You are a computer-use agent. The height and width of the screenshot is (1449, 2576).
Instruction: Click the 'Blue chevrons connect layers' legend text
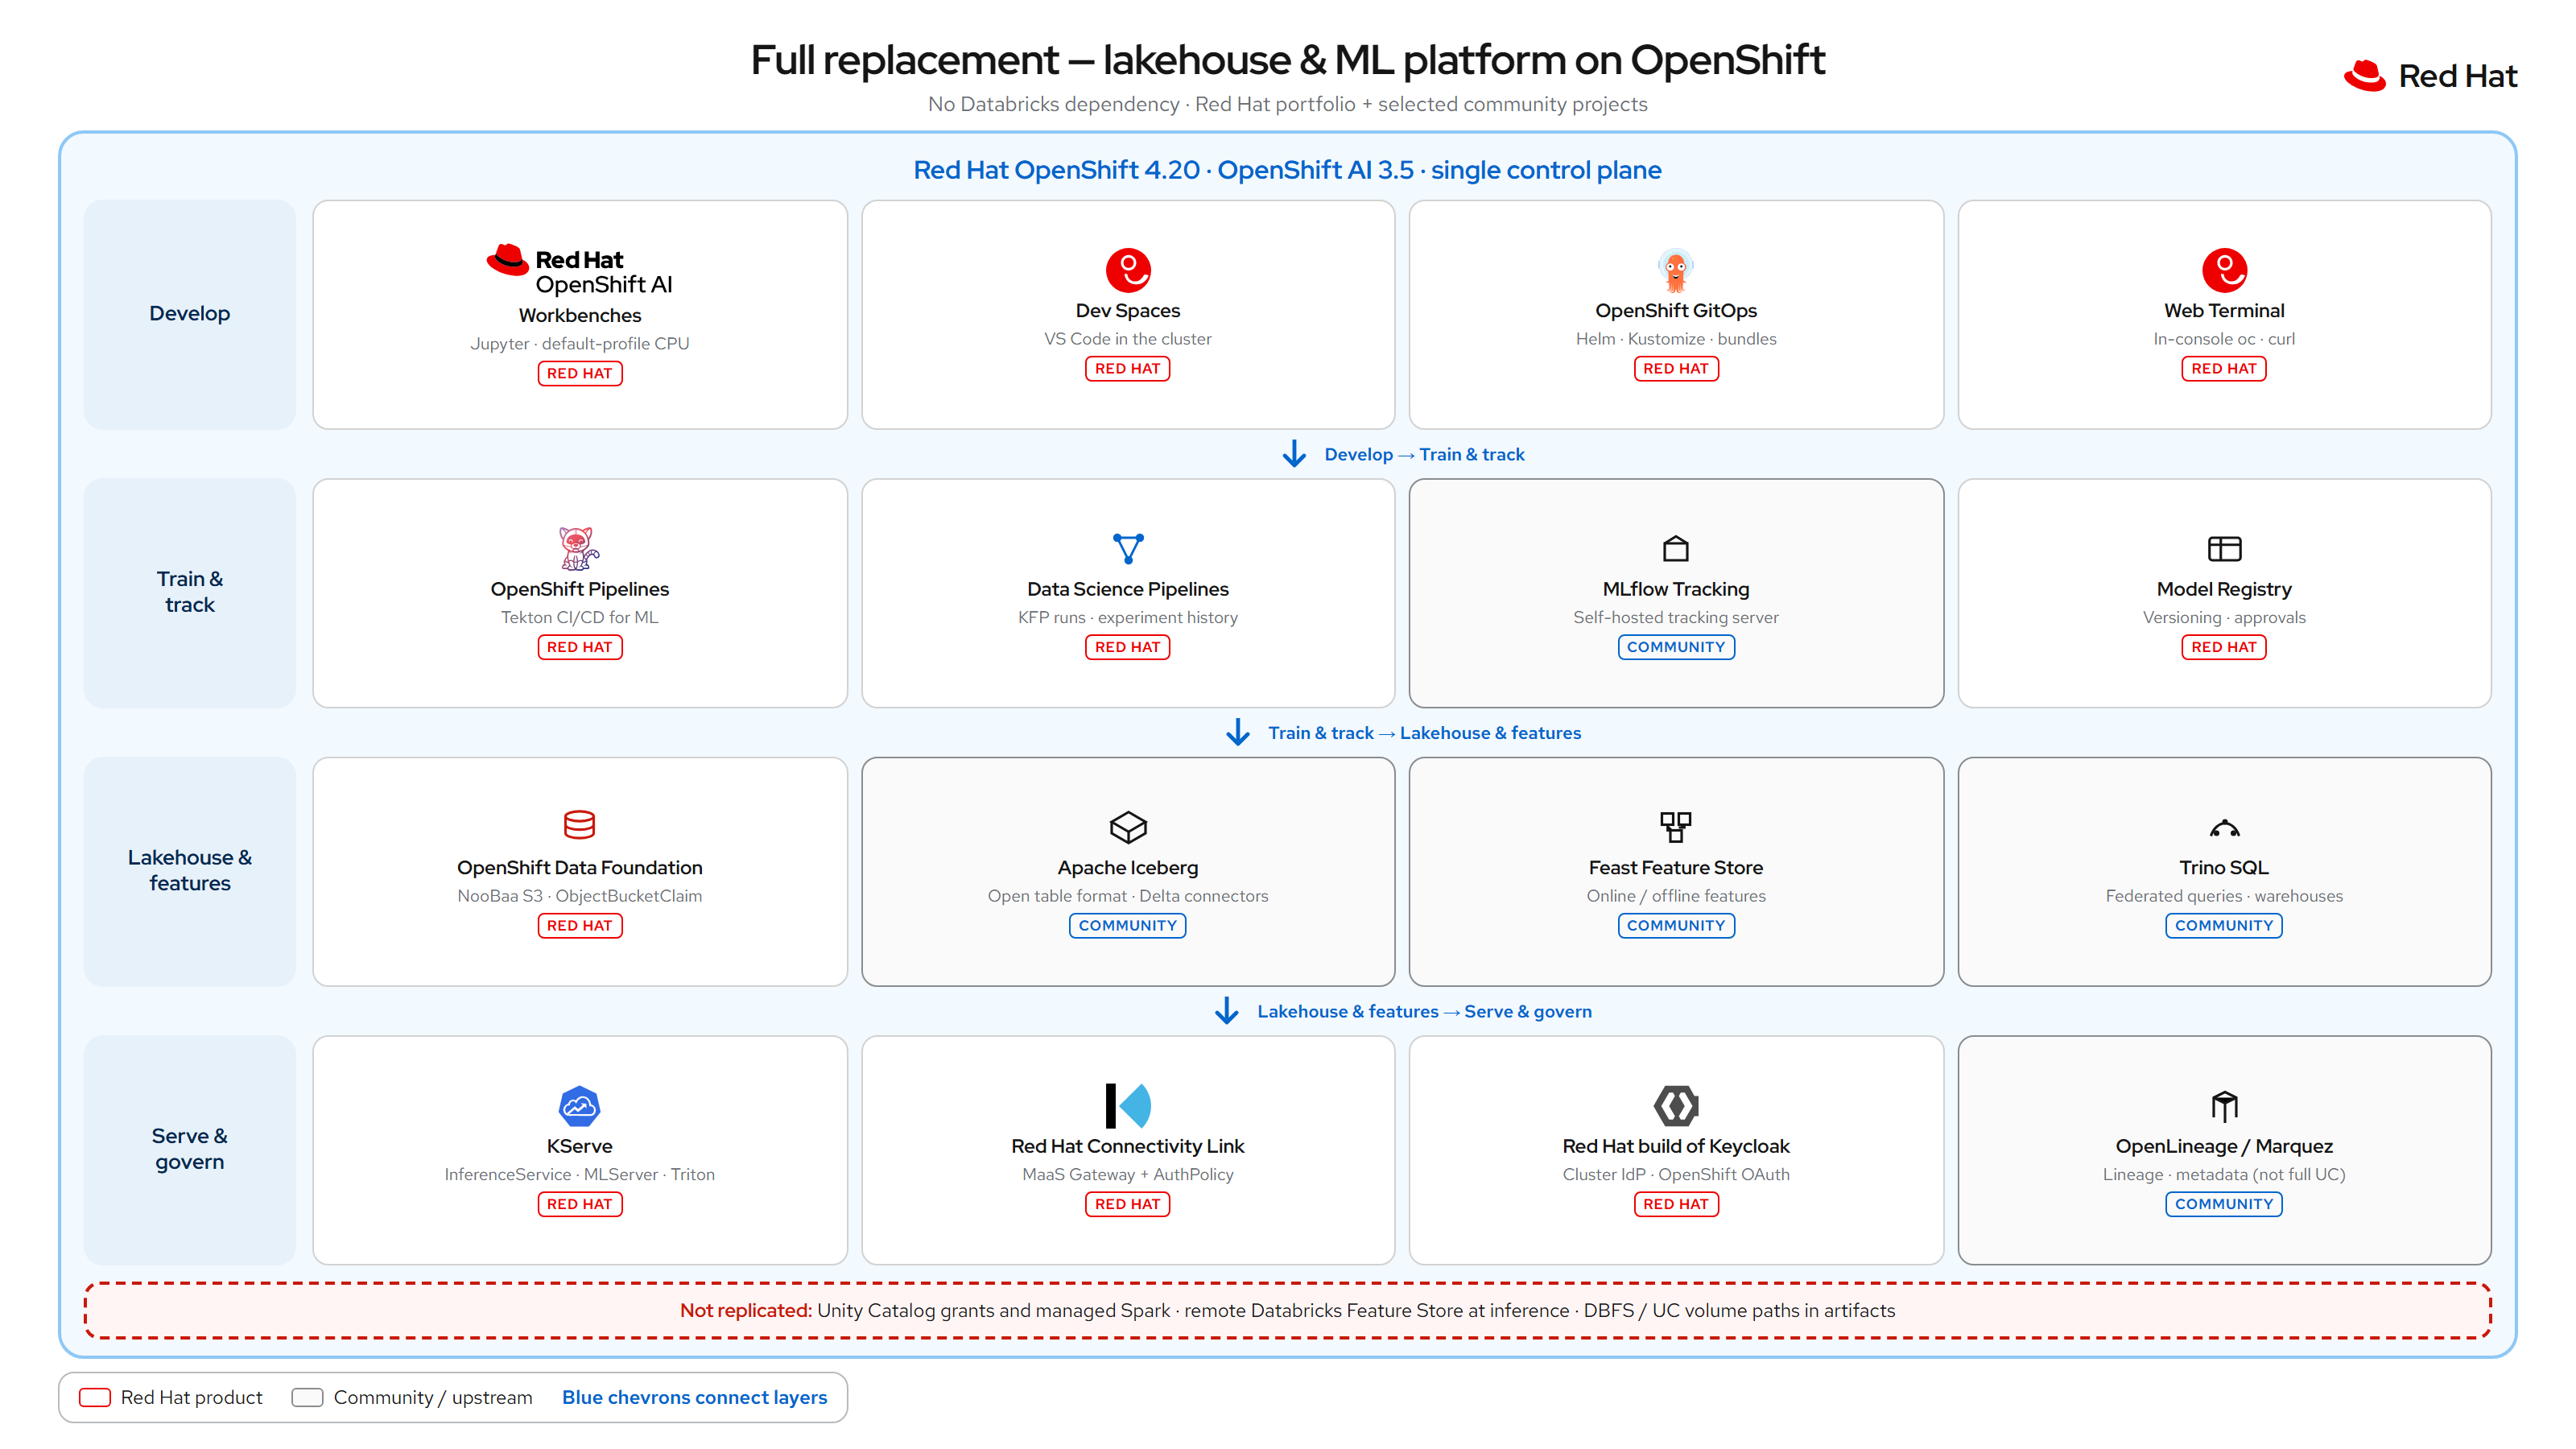coord(694,1397)
